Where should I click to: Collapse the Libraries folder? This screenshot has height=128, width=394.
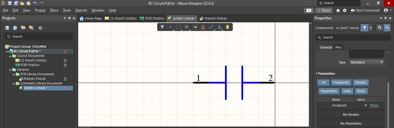coord(10,70)
